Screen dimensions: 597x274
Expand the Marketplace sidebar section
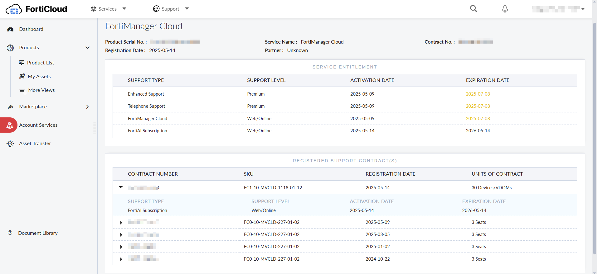click(x=87, y=107)
